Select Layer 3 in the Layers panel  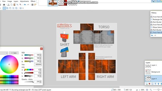(x=153, y=66)
